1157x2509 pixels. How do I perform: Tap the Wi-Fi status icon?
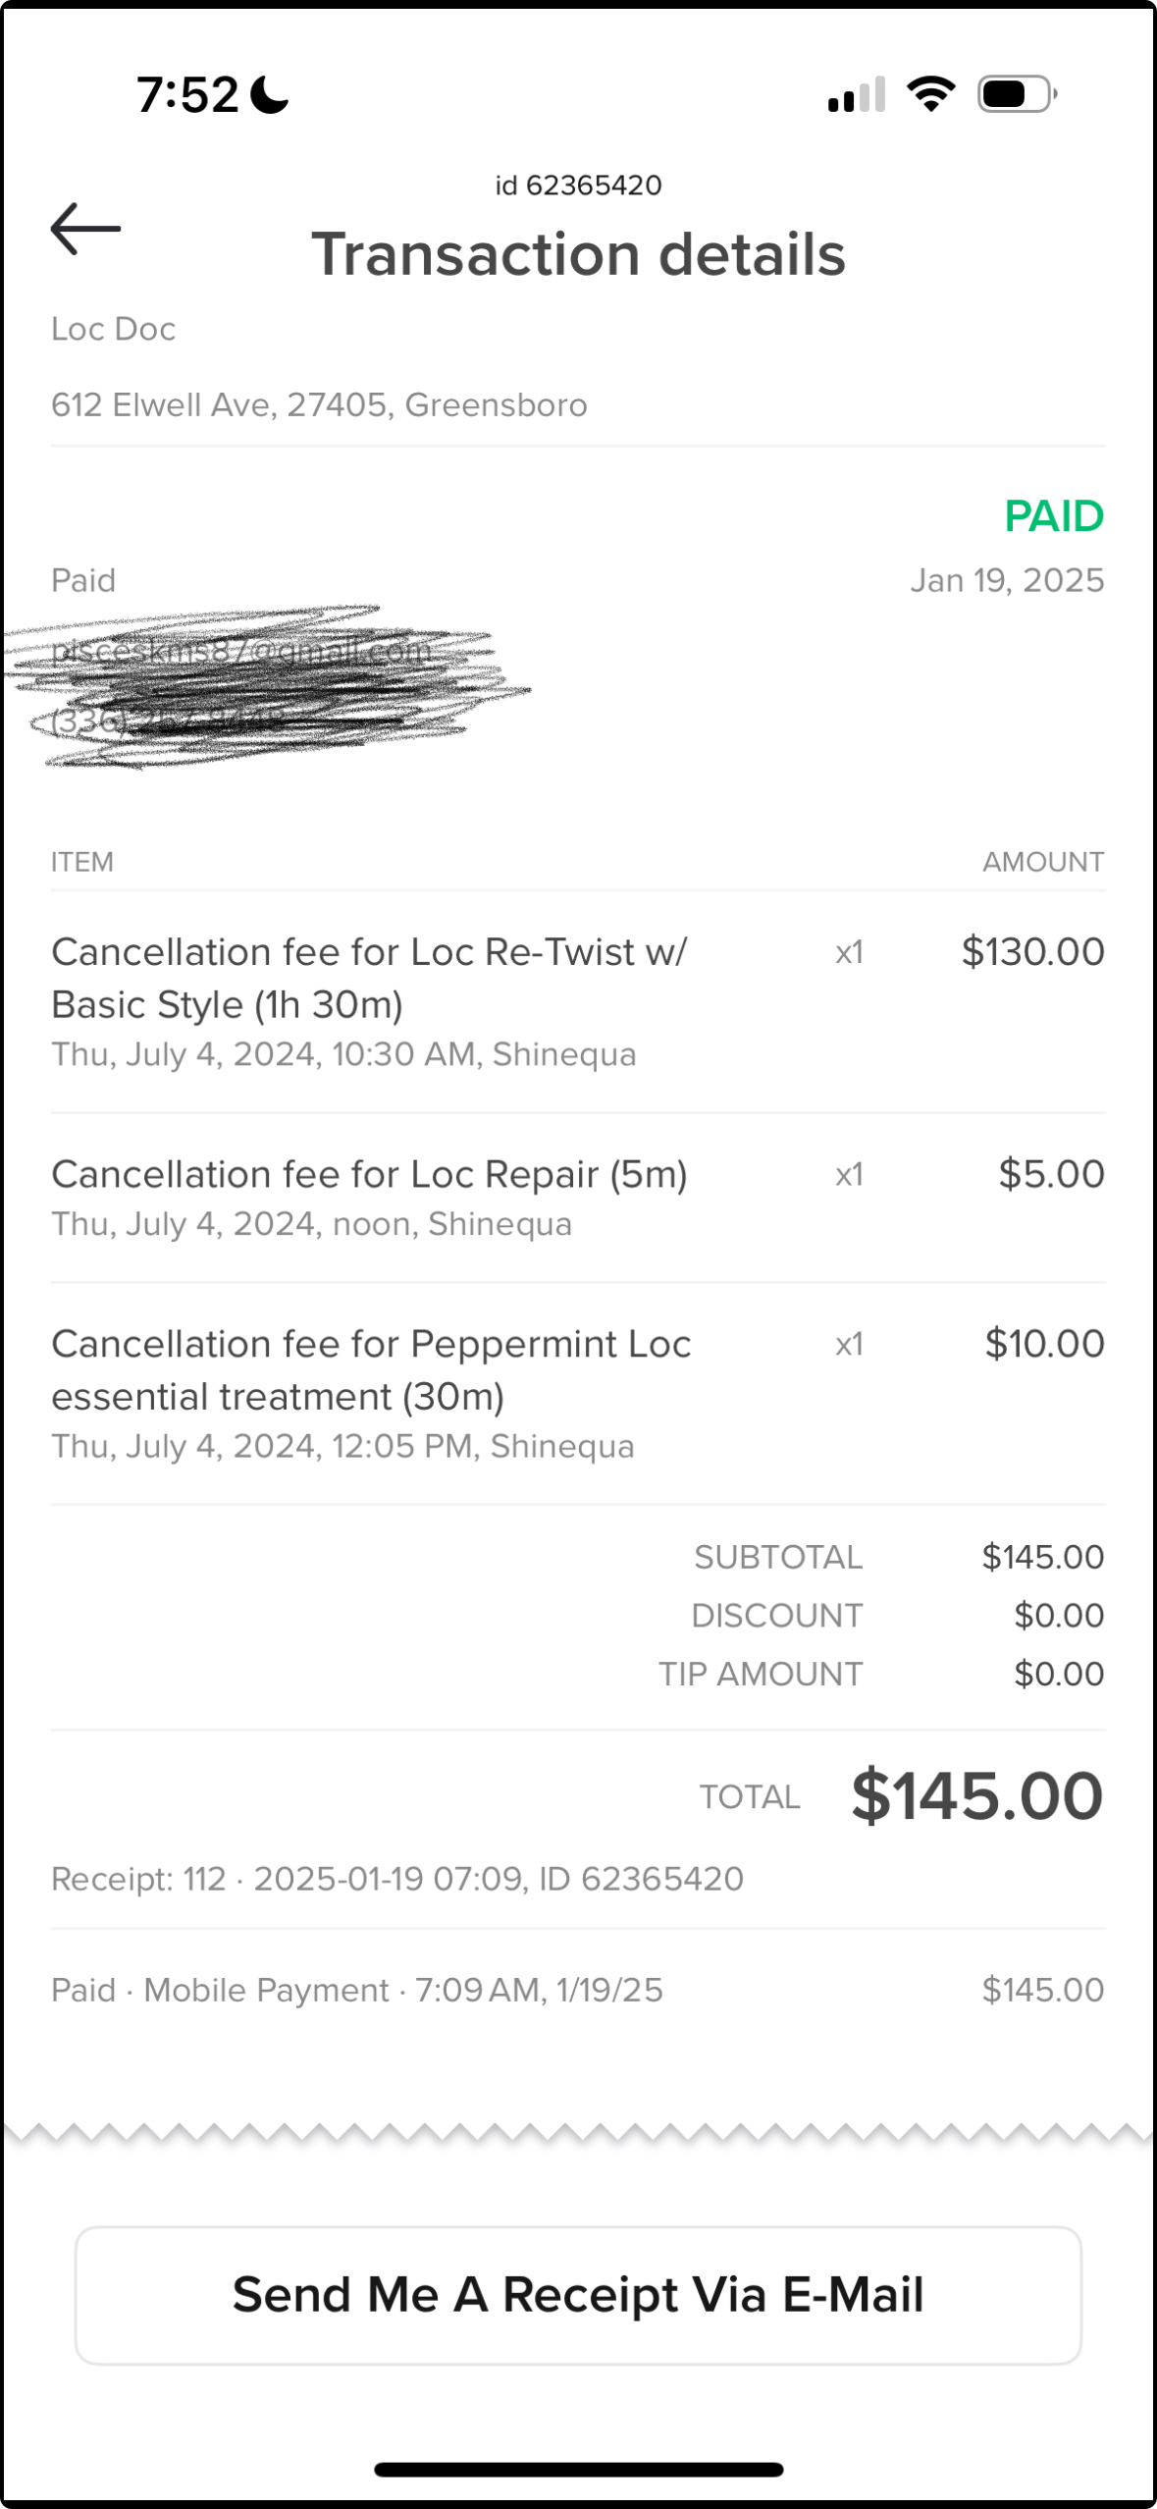tap(930, 94)
